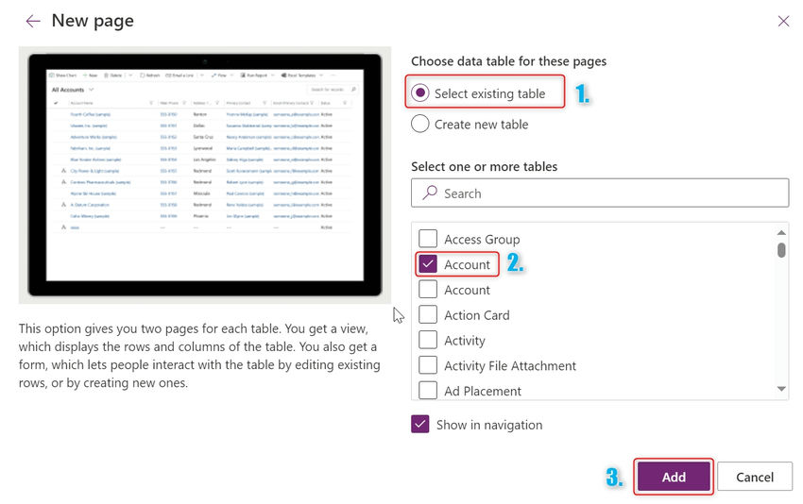
Task: Focus the table Search field
Action: pos(600,193)
